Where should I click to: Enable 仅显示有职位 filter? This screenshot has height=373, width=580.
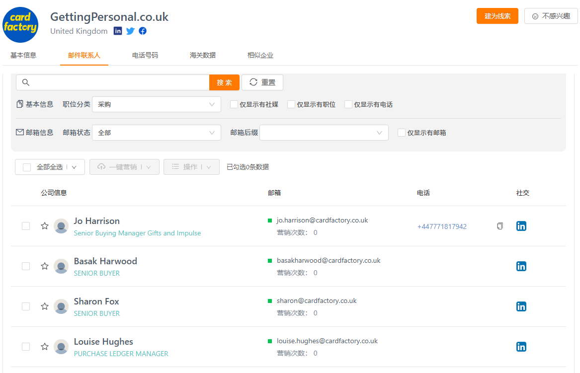(291, 105)
